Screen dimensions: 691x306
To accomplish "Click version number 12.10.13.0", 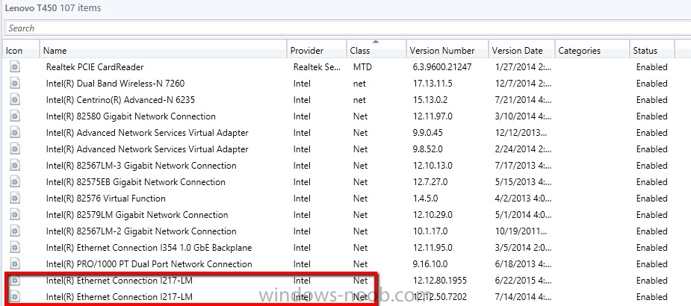I will 433,166.
